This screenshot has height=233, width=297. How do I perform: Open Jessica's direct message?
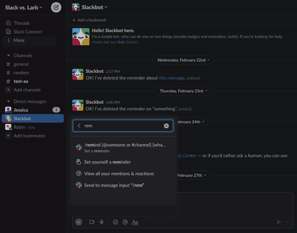click(x=33, y=110)
